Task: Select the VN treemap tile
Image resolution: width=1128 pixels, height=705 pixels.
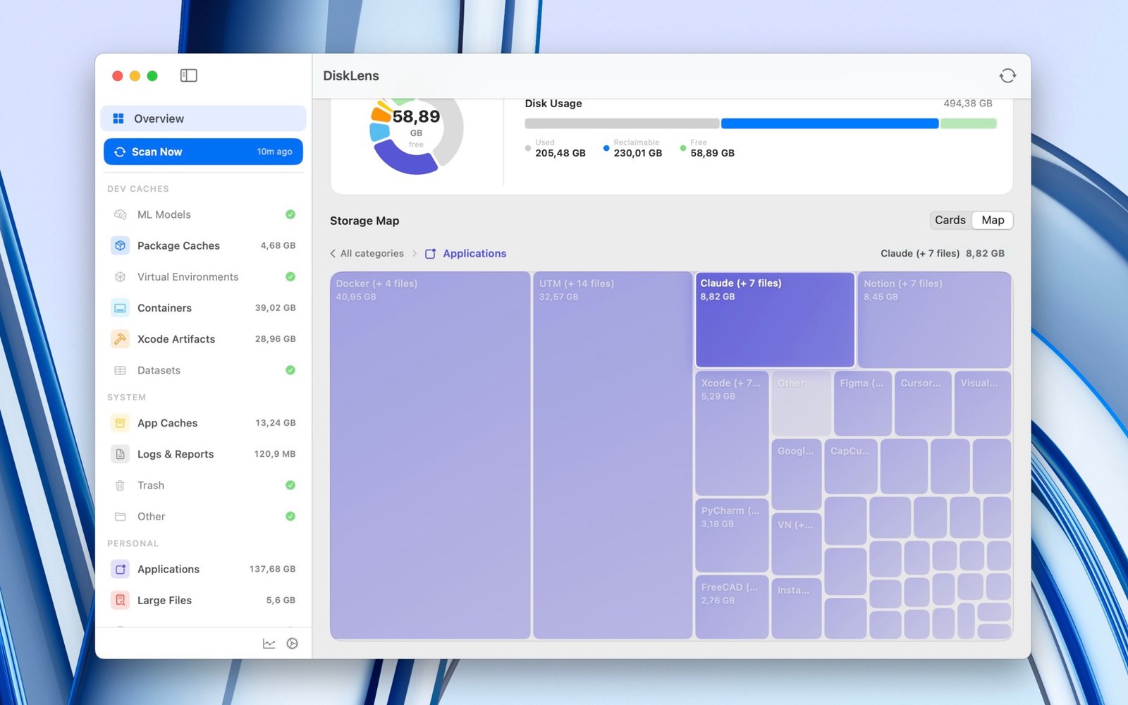Action: pos(797,544)
